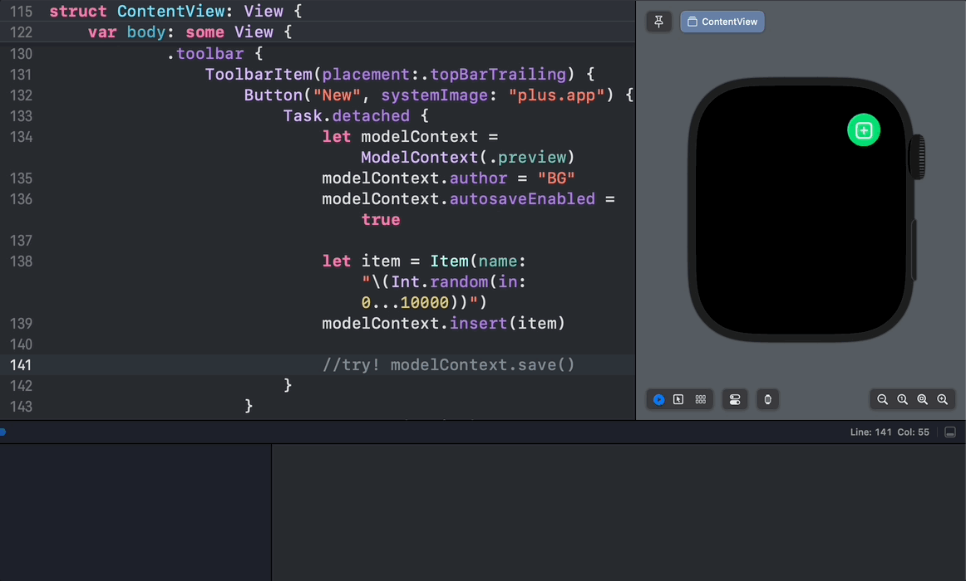Image resolution: width=966 pixels, height=581 pixels.
Task: Click line number 136 in the gutter
Action: (21, 199)
